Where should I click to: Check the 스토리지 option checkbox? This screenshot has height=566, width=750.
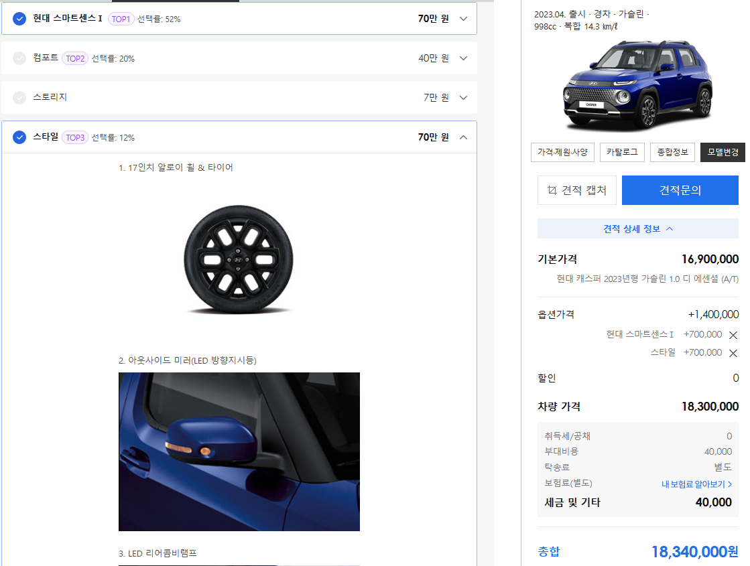coord(19,98)
